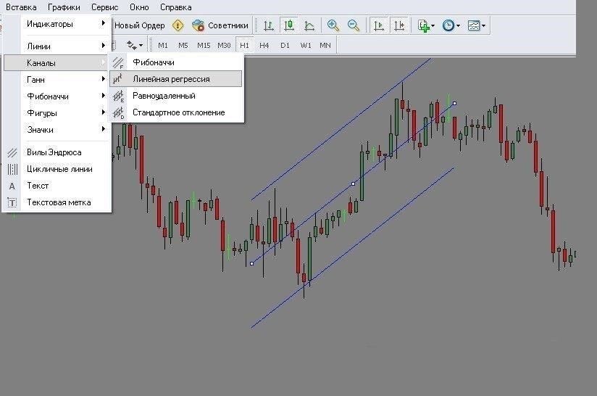Open the Окно menu
Image resolution: width=597 pixels, height=396 pixels.
coord(139,7)
